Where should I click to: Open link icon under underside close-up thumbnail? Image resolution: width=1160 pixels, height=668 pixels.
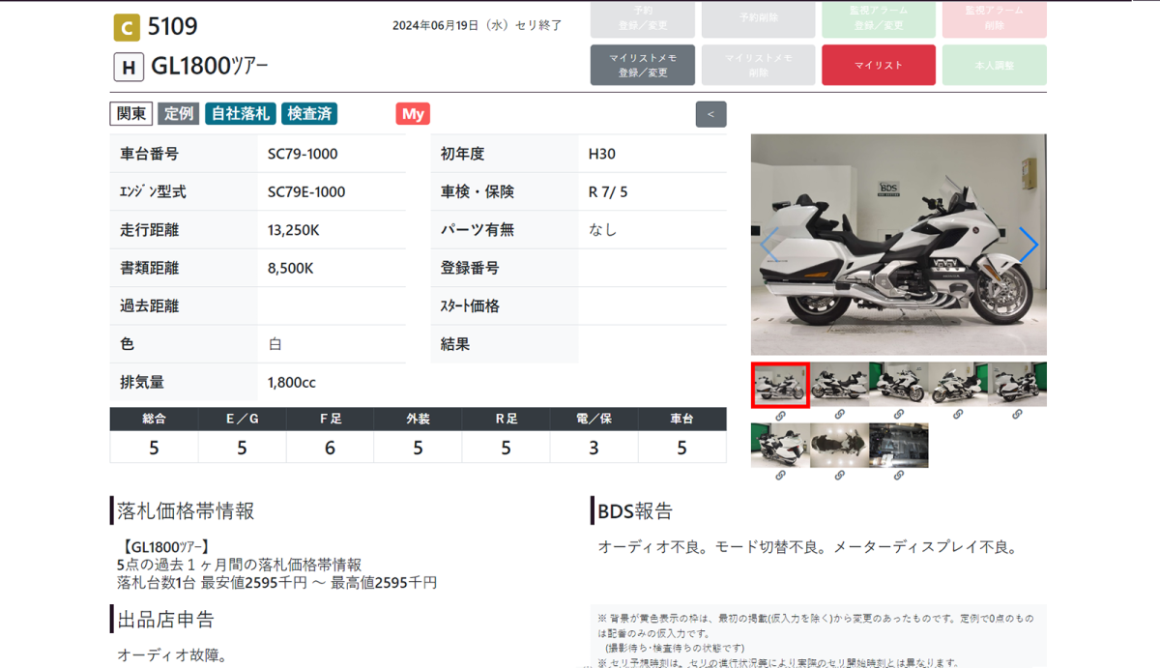point(898,475)
